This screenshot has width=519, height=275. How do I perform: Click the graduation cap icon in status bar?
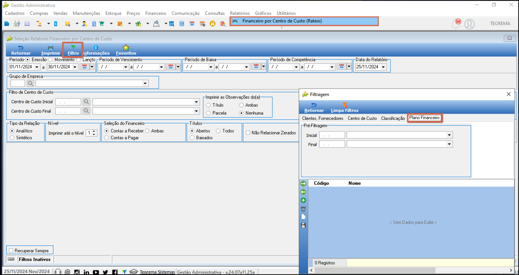[x=134, y=272]
